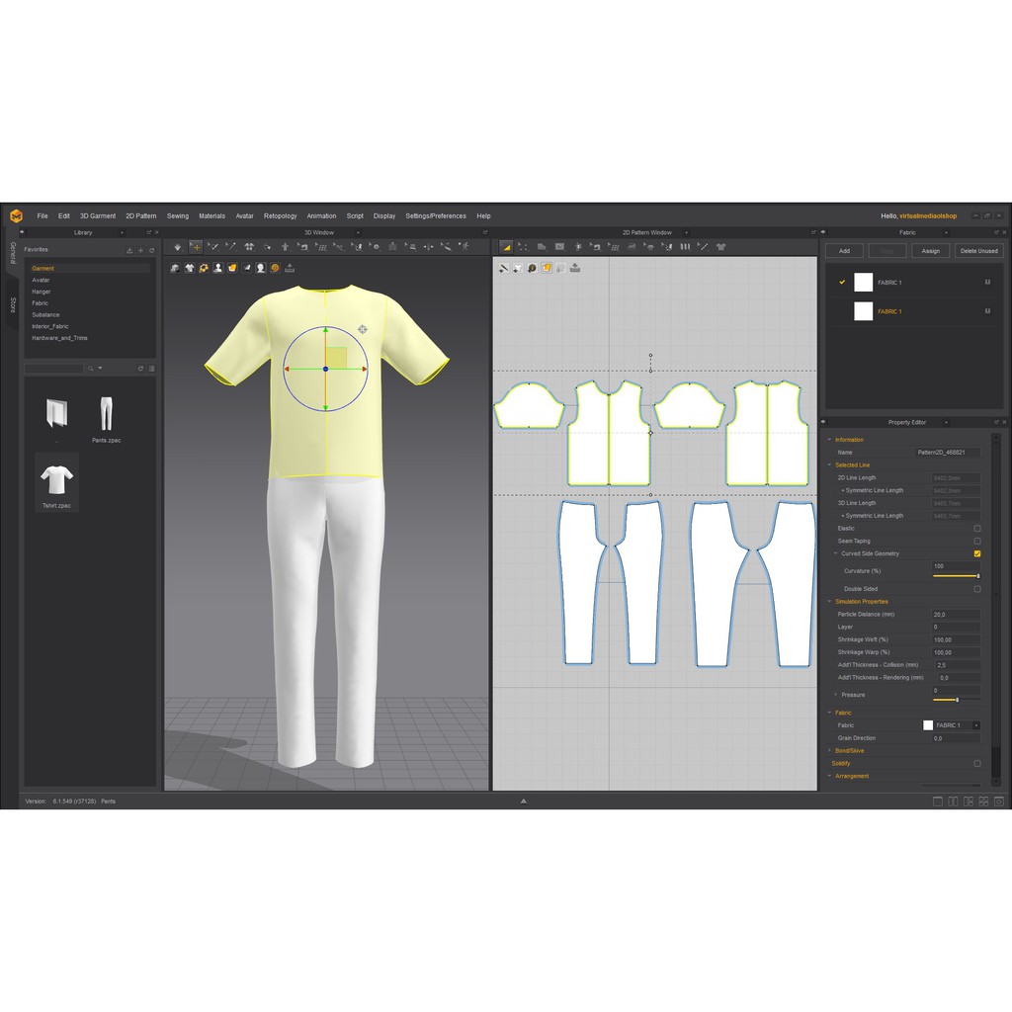Collapse the Arrangement section

(x=830, y=776)
